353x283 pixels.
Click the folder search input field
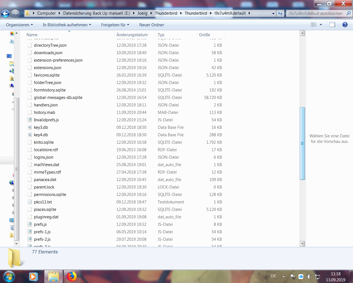pyautogui.click(x=316, y=13)
